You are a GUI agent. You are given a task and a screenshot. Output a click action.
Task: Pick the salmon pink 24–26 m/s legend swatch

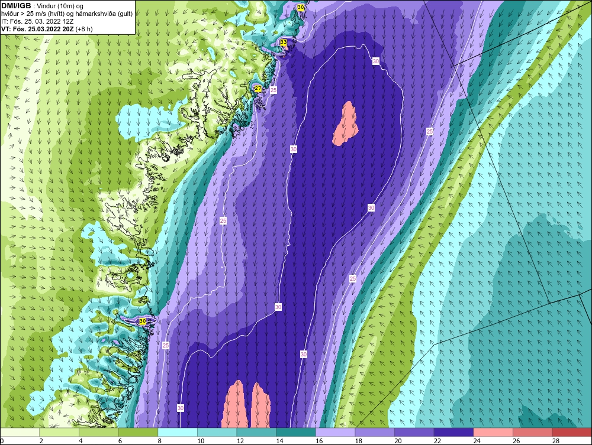(493, 432)
